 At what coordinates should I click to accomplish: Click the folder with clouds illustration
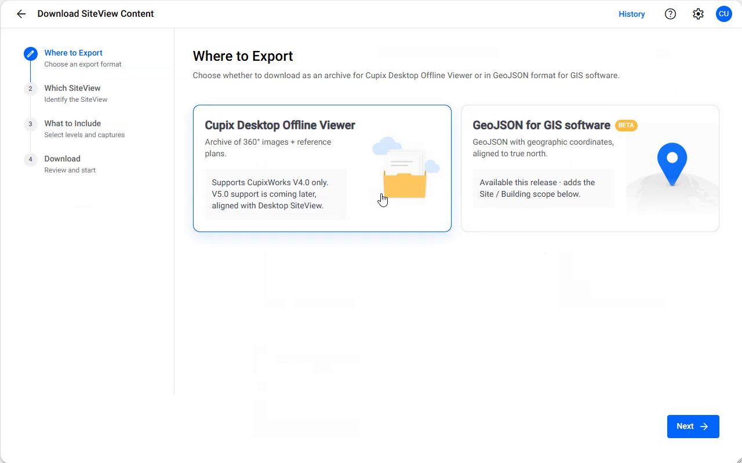(405, 168)
